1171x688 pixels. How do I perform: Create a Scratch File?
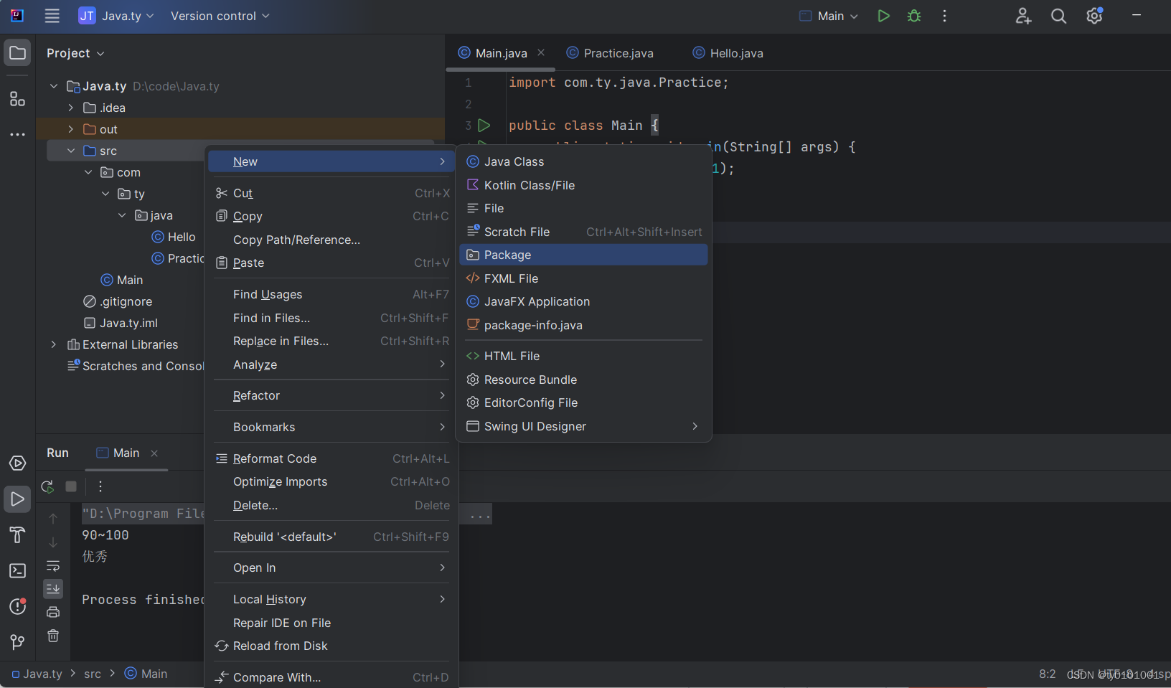click(x=583, y=232)
